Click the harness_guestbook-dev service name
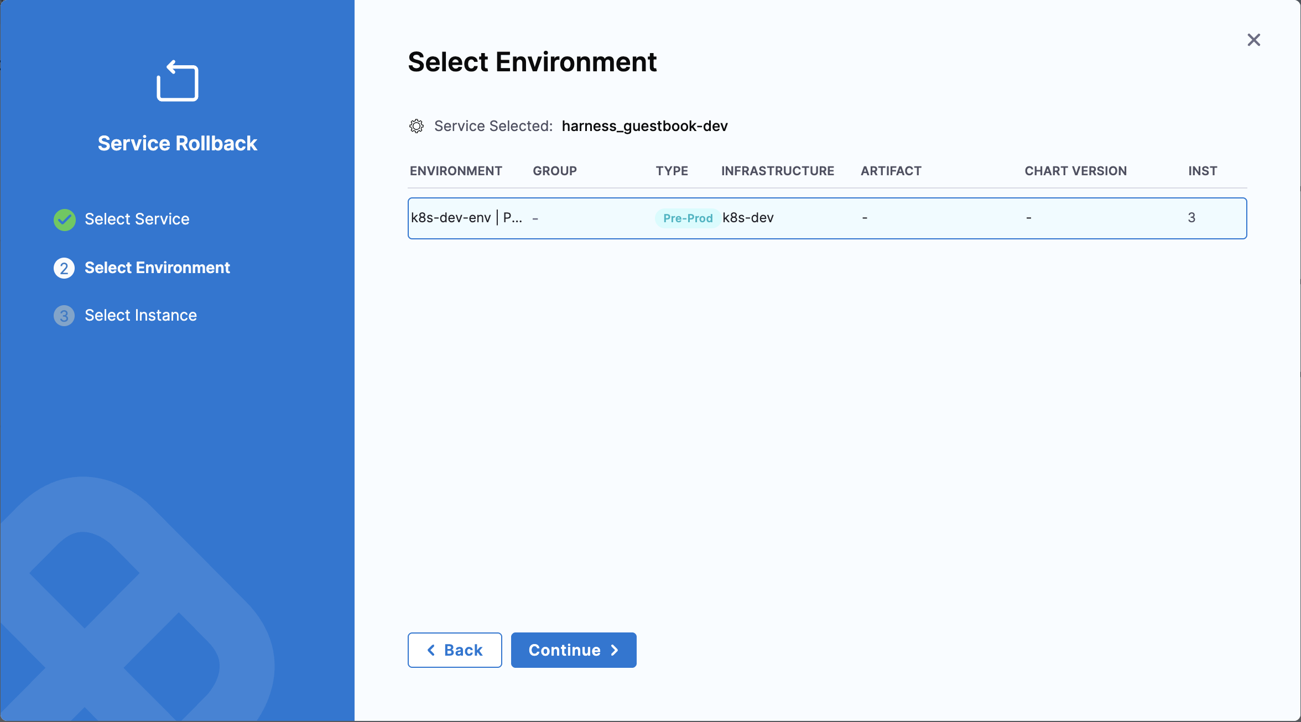The height and width of the screenshot is (722, 1301). (644, 126)
